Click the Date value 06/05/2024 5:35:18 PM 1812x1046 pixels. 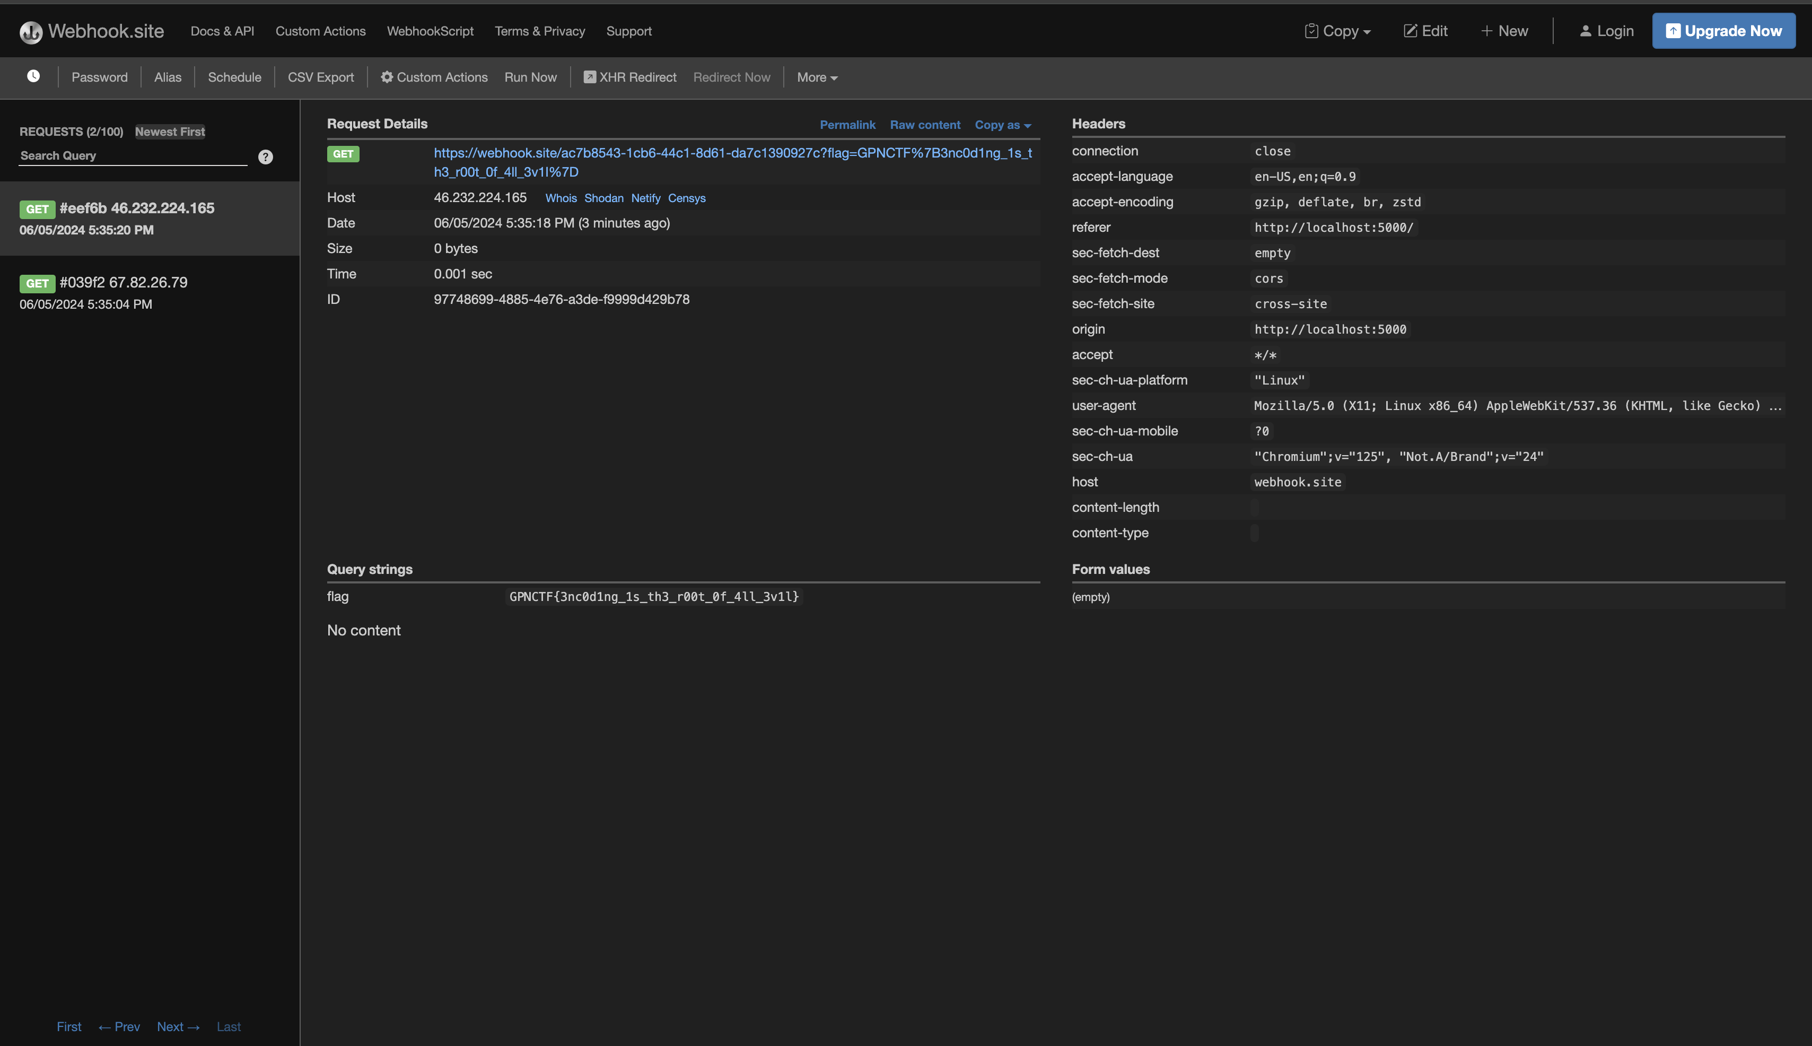tap(552, 223)
